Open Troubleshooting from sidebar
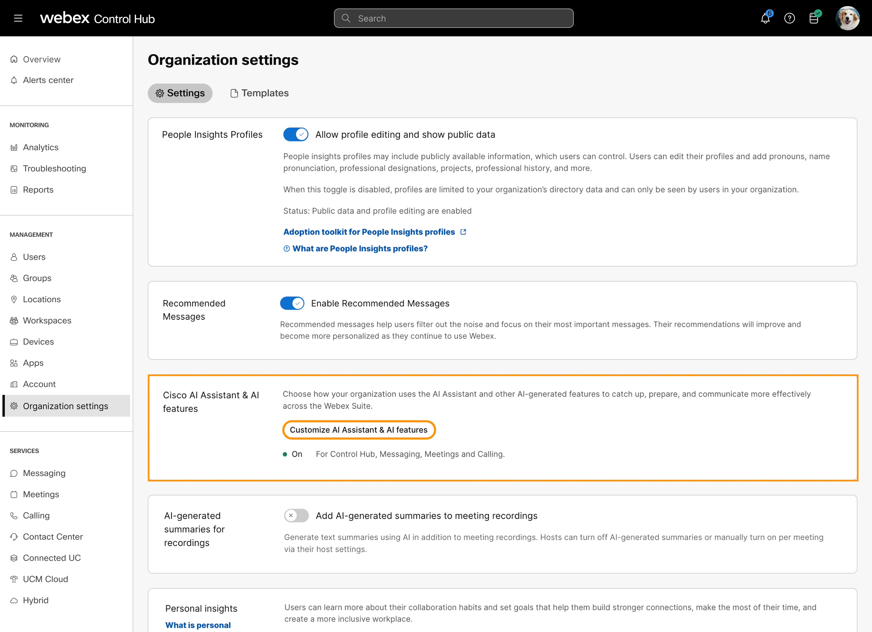The image size is (872, 632). coord(54,168)
